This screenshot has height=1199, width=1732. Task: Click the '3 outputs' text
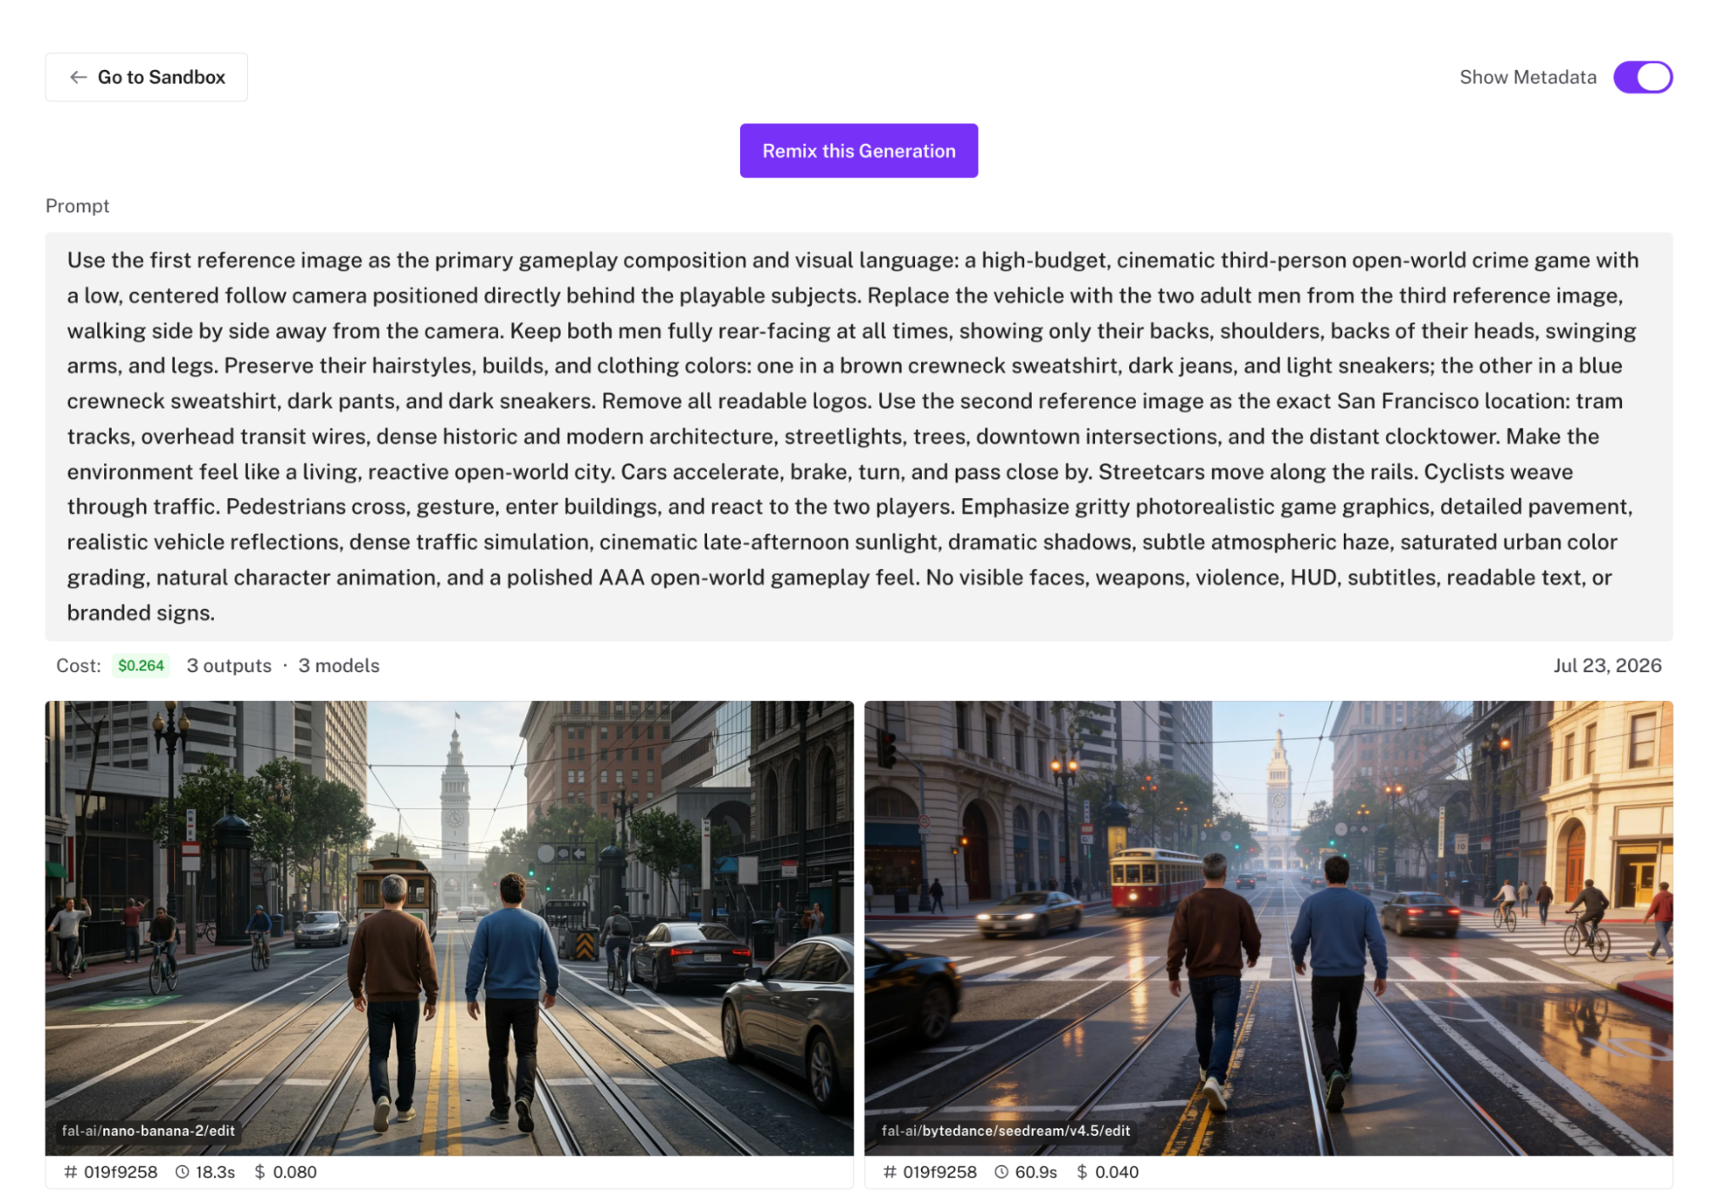[x=229, y=665]
